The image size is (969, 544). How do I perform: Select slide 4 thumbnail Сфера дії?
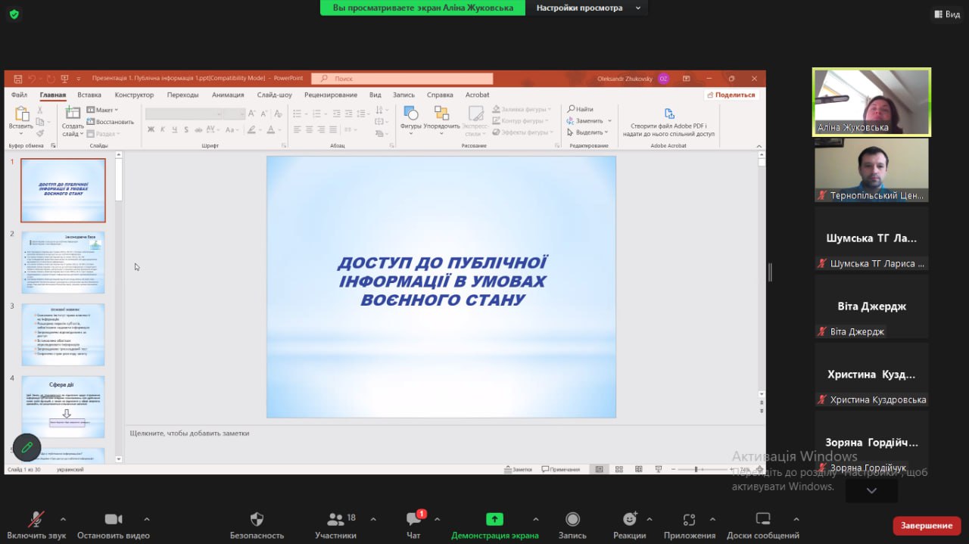[63, 407]
